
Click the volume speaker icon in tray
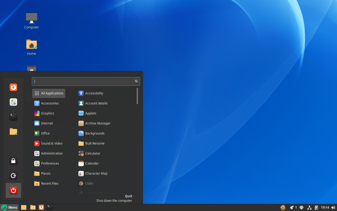coord(333,208)
